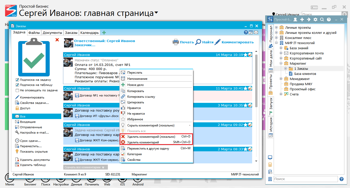Expand База знаний tree node
Viewport: 350px width, 188px height.
coord(281,48)
